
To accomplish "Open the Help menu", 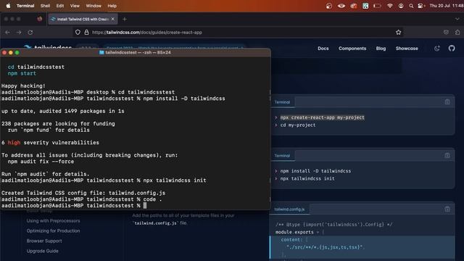I will click(x=112, y=6).
